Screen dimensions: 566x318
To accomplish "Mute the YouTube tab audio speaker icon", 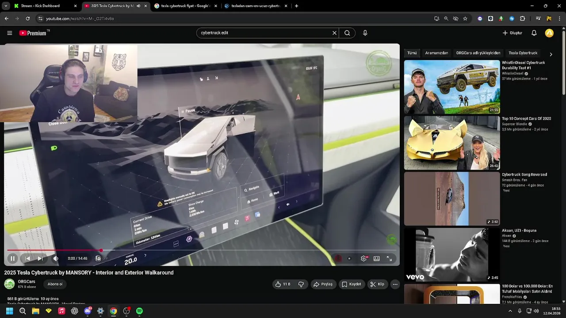I will (139, 6).
